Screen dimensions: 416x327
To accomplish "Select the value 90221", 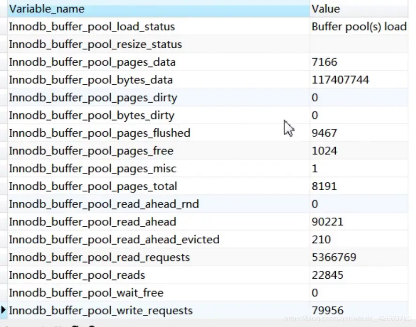I will click(359, 222).
